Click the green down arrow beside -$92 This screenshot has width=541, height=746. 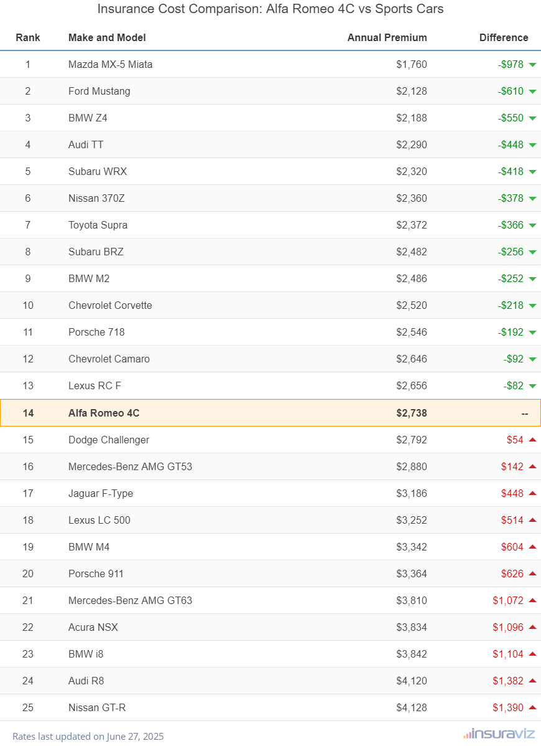point(532,359)
